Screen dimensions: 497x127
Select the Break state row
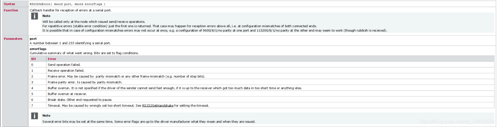[x=262, y=100]
